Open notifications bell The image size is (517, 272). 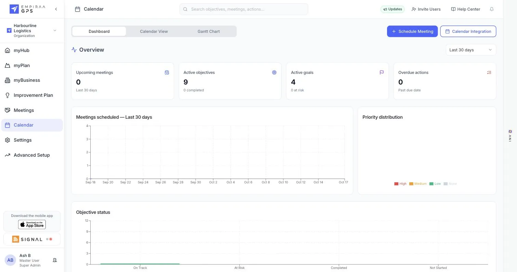[492, 9]
